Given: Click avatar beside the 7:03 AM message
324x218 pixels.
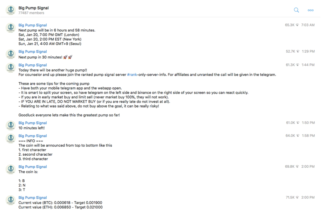Looking at the screenshot, I should 10,27.
